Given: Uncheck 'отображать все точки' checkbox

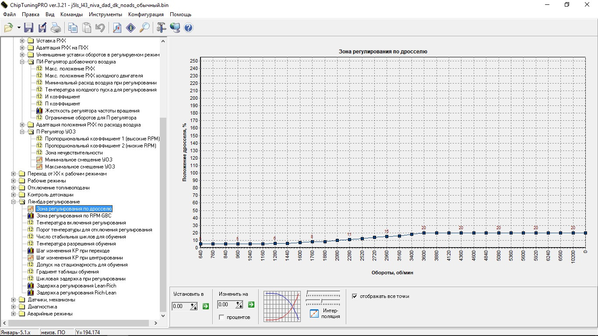Looking at the screenshot, I should click(x=355, y=296).
